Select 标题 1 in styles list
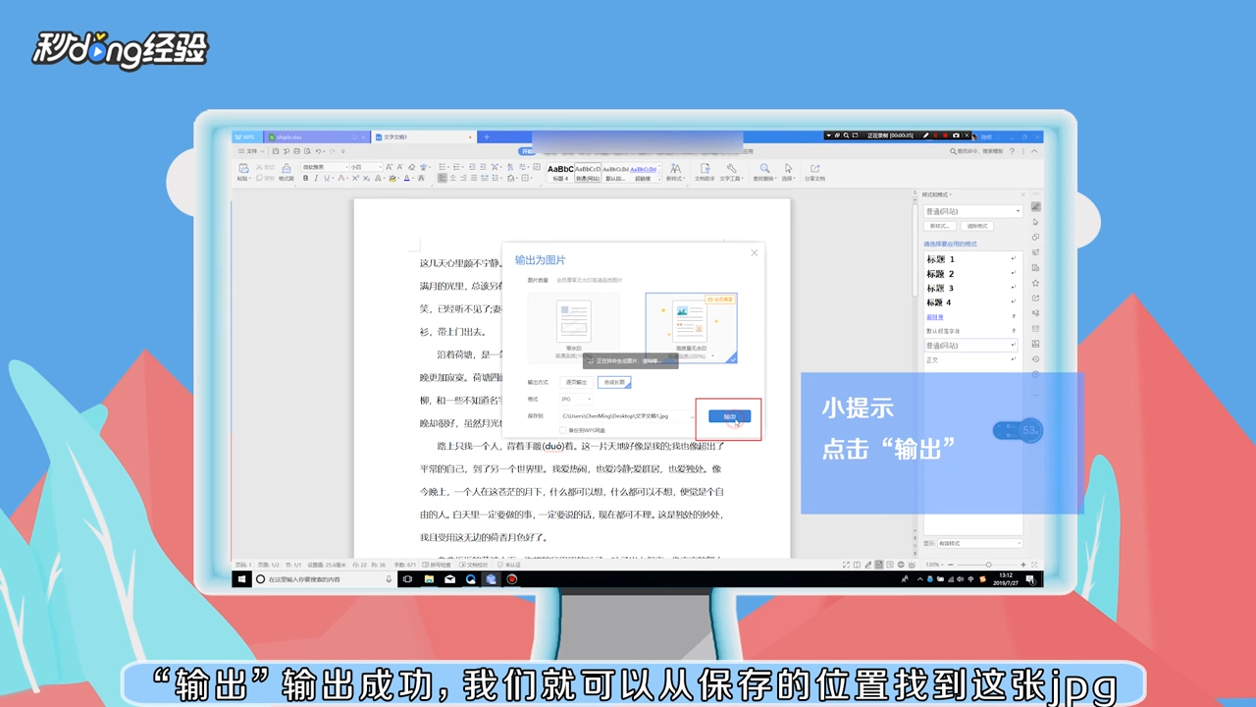Viewport: 1256px width, 707px height. click(973, 259)
